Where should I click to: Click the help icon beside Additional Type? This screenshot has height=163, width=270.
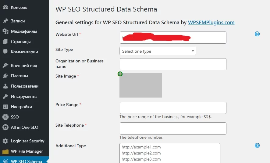(x=257, y=145)
